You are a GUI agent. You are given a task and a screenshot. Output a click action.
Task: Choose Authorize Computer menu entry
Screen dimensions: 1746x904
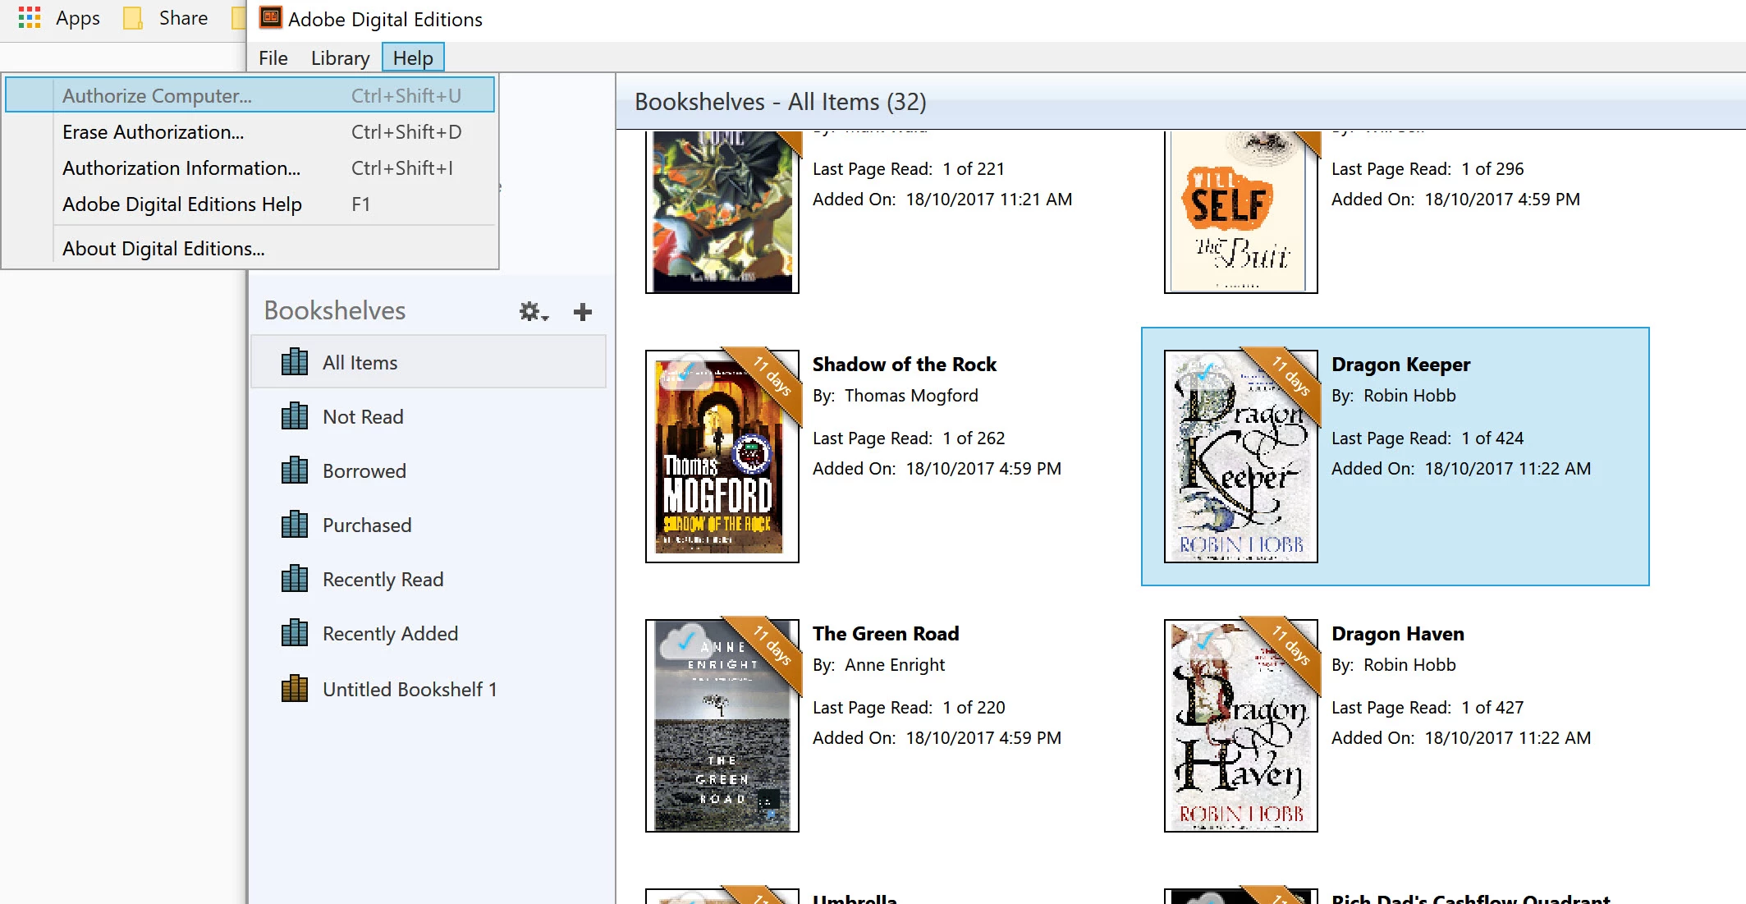click(x=157, y=95)
